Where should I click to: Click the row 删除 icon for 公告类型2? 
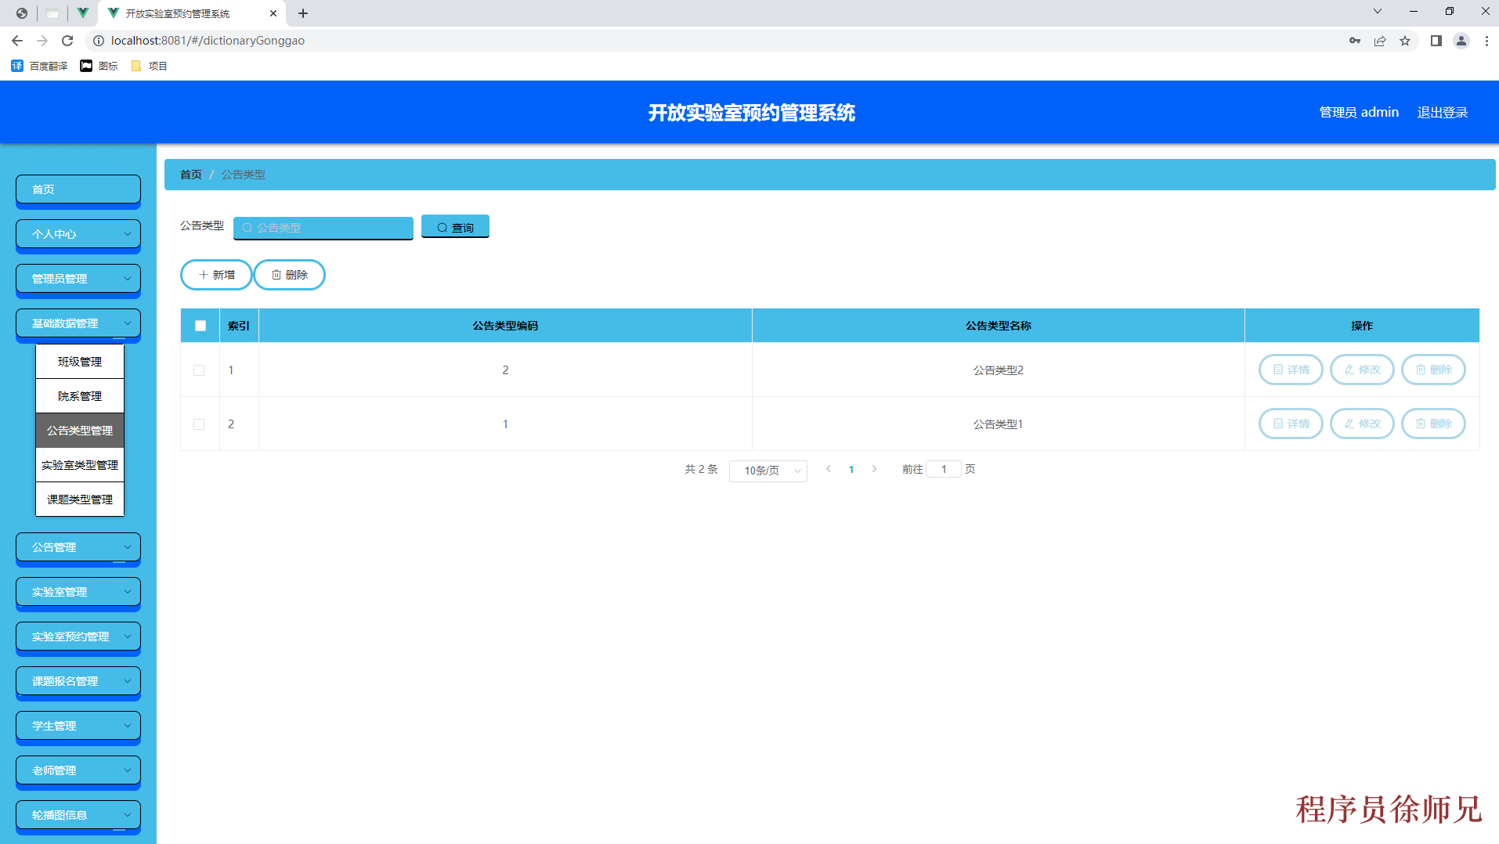point(1421,370)
